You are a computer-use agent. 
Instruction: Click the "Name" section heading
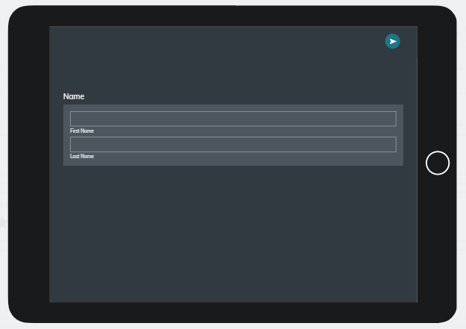click(x=74, y=96)
